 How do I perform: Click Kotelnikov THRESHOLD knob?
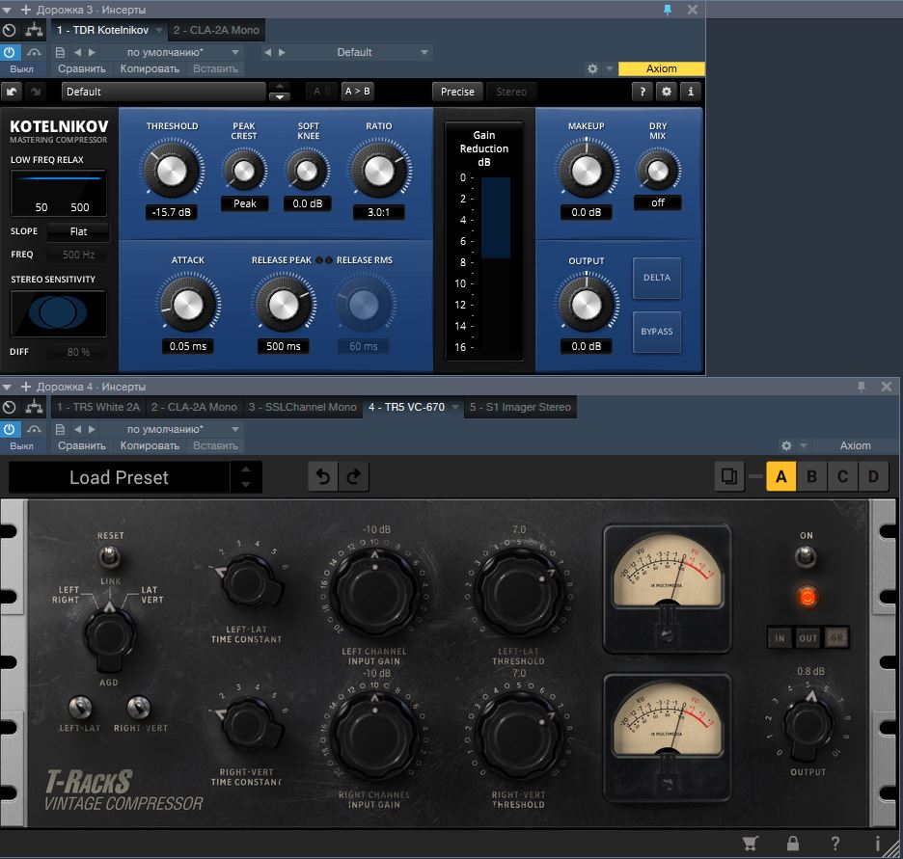[x=172, y=171]
